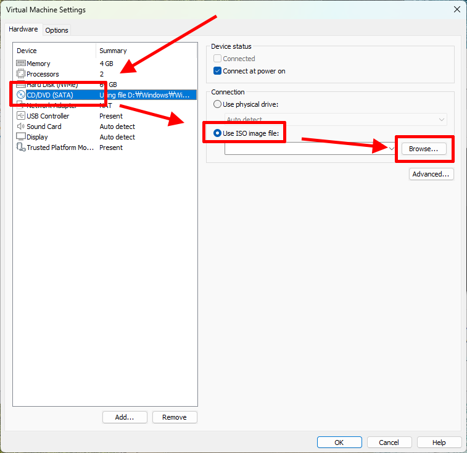Image resolution: width=467 pixels, height=453 pixels.
Task: Select the Trusted Platform Module row
Action: coord(105,148)
